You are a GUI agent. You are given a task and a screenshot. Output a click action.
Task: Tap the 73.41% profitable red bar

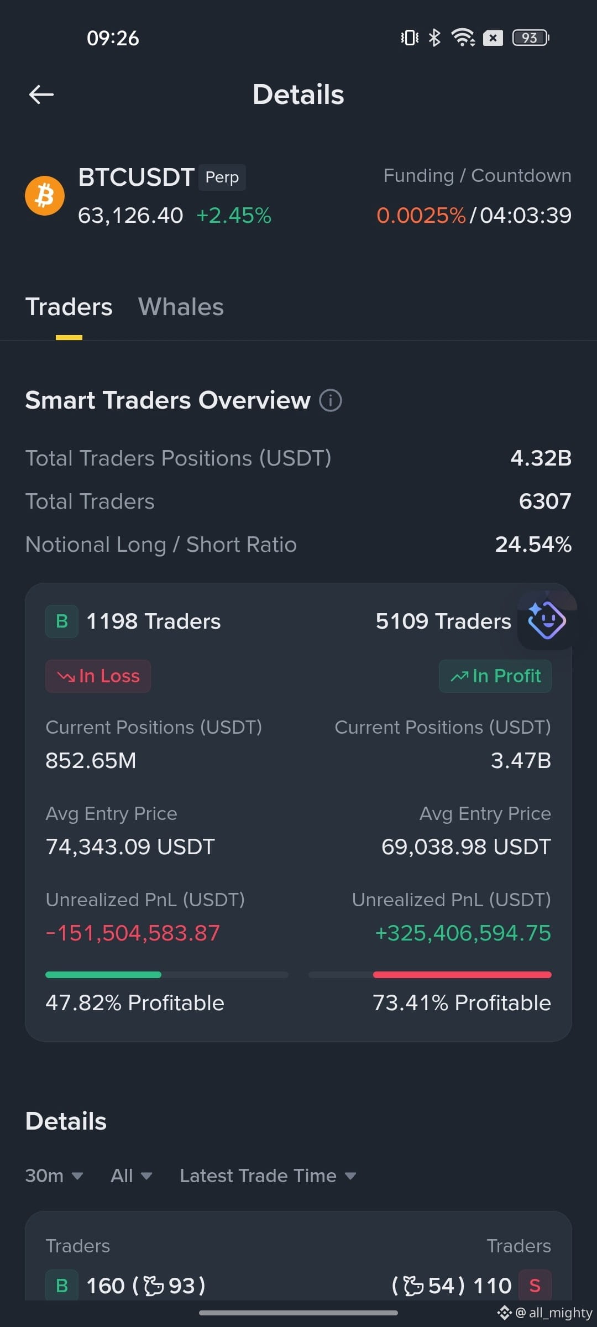[x=462, y=975]
